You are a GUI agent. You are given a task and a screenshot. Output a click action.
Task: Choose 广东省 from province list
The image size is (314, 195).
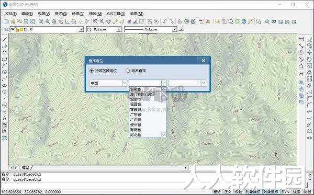pos(136,114)
